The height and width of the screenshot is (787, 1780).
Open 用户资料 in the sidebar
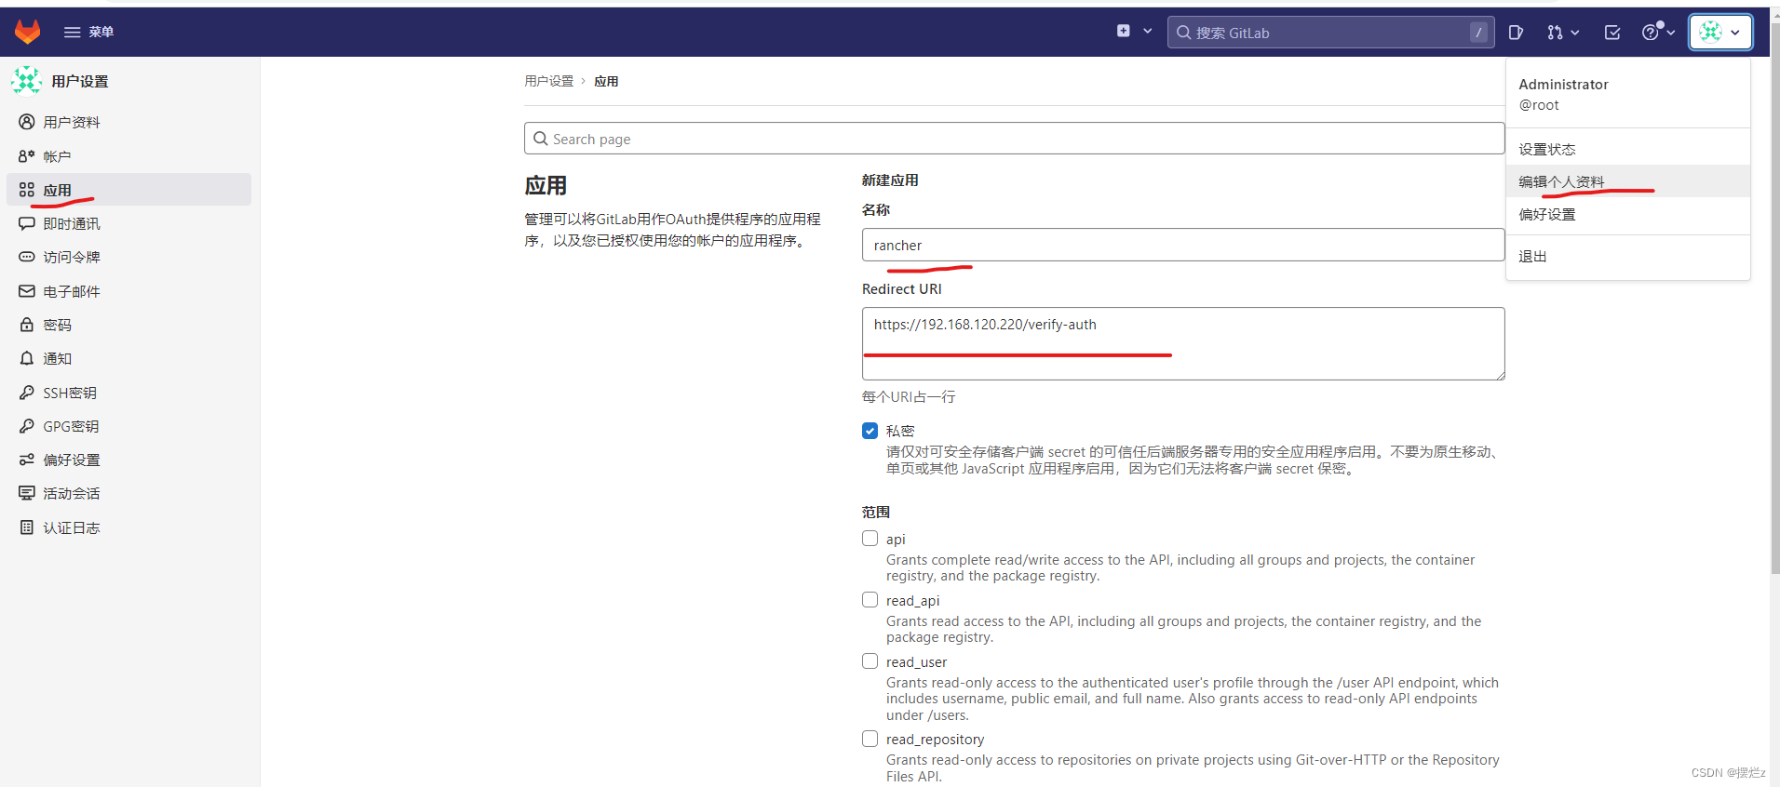click(128, 122)
